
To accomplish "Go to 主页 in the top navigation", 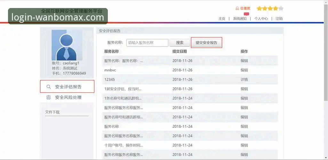I will point(222,19).
